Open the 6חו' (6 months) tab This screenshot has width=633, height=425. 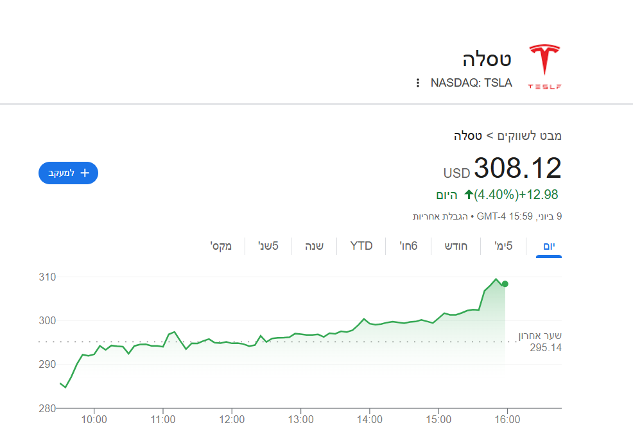[x=409, y=246]
